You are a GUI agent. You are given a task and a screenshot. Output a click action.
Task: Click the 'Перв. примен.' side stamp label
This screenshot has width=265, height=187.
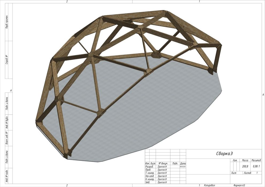7,22
